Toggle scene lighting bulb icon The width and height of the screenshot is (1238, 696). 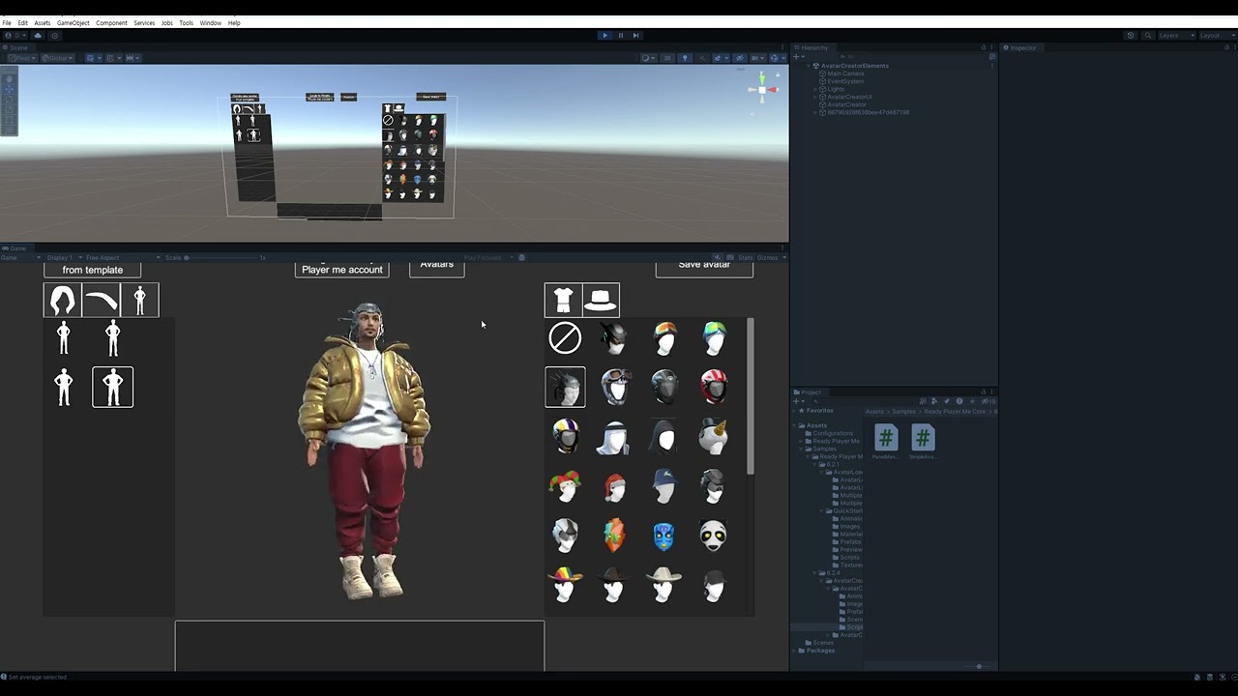685,58
